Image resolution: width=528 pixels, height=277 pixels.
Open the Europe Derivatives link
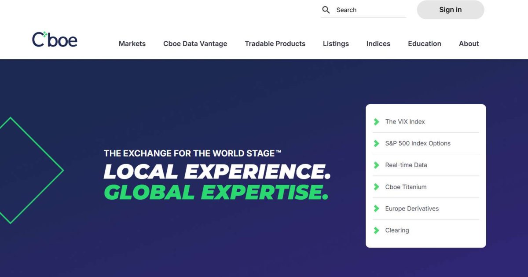[412, 208]
